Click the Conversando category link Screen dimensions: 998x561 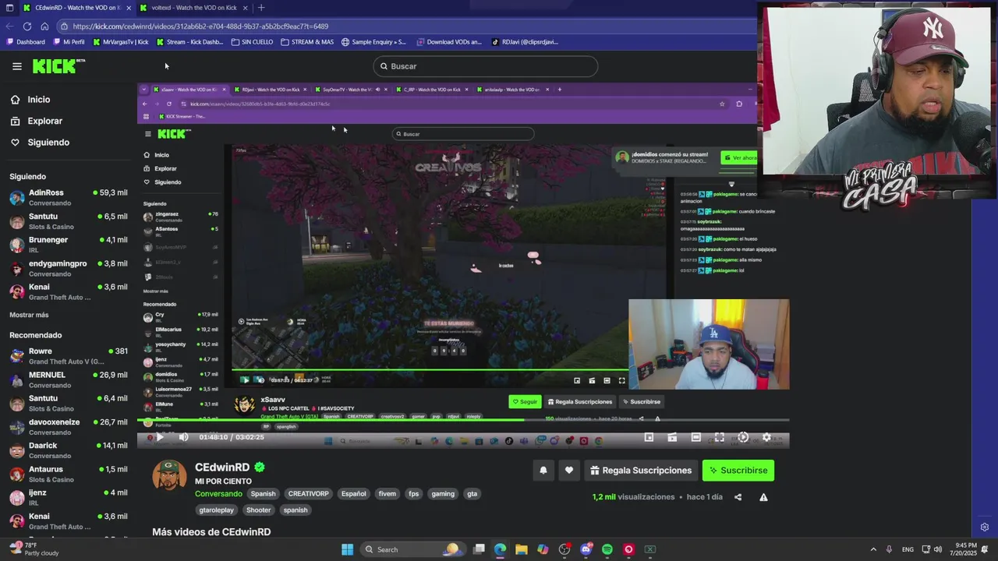coord(218,494)
